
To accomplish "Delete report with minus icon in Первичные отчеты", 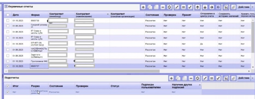I will coord(163,7).
